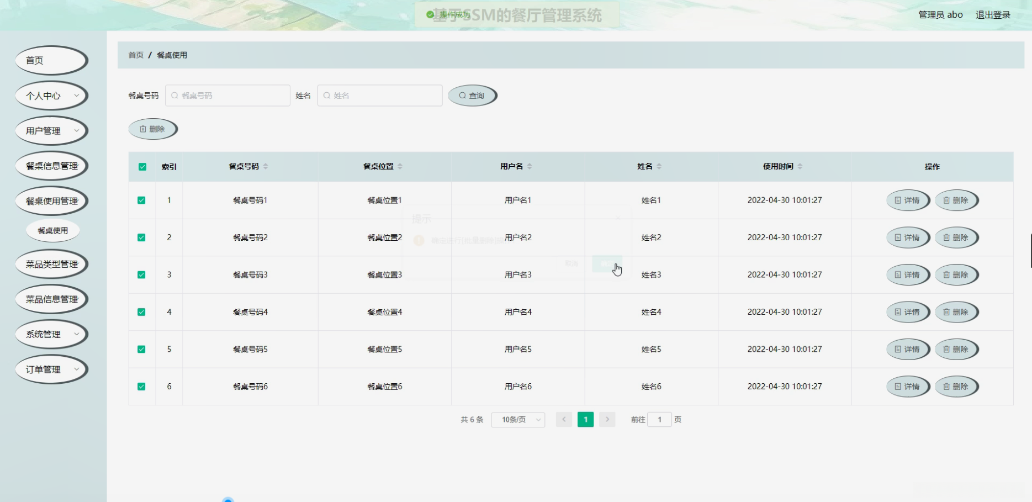Delete the row 餐桌号码5

tap(956, 350)
